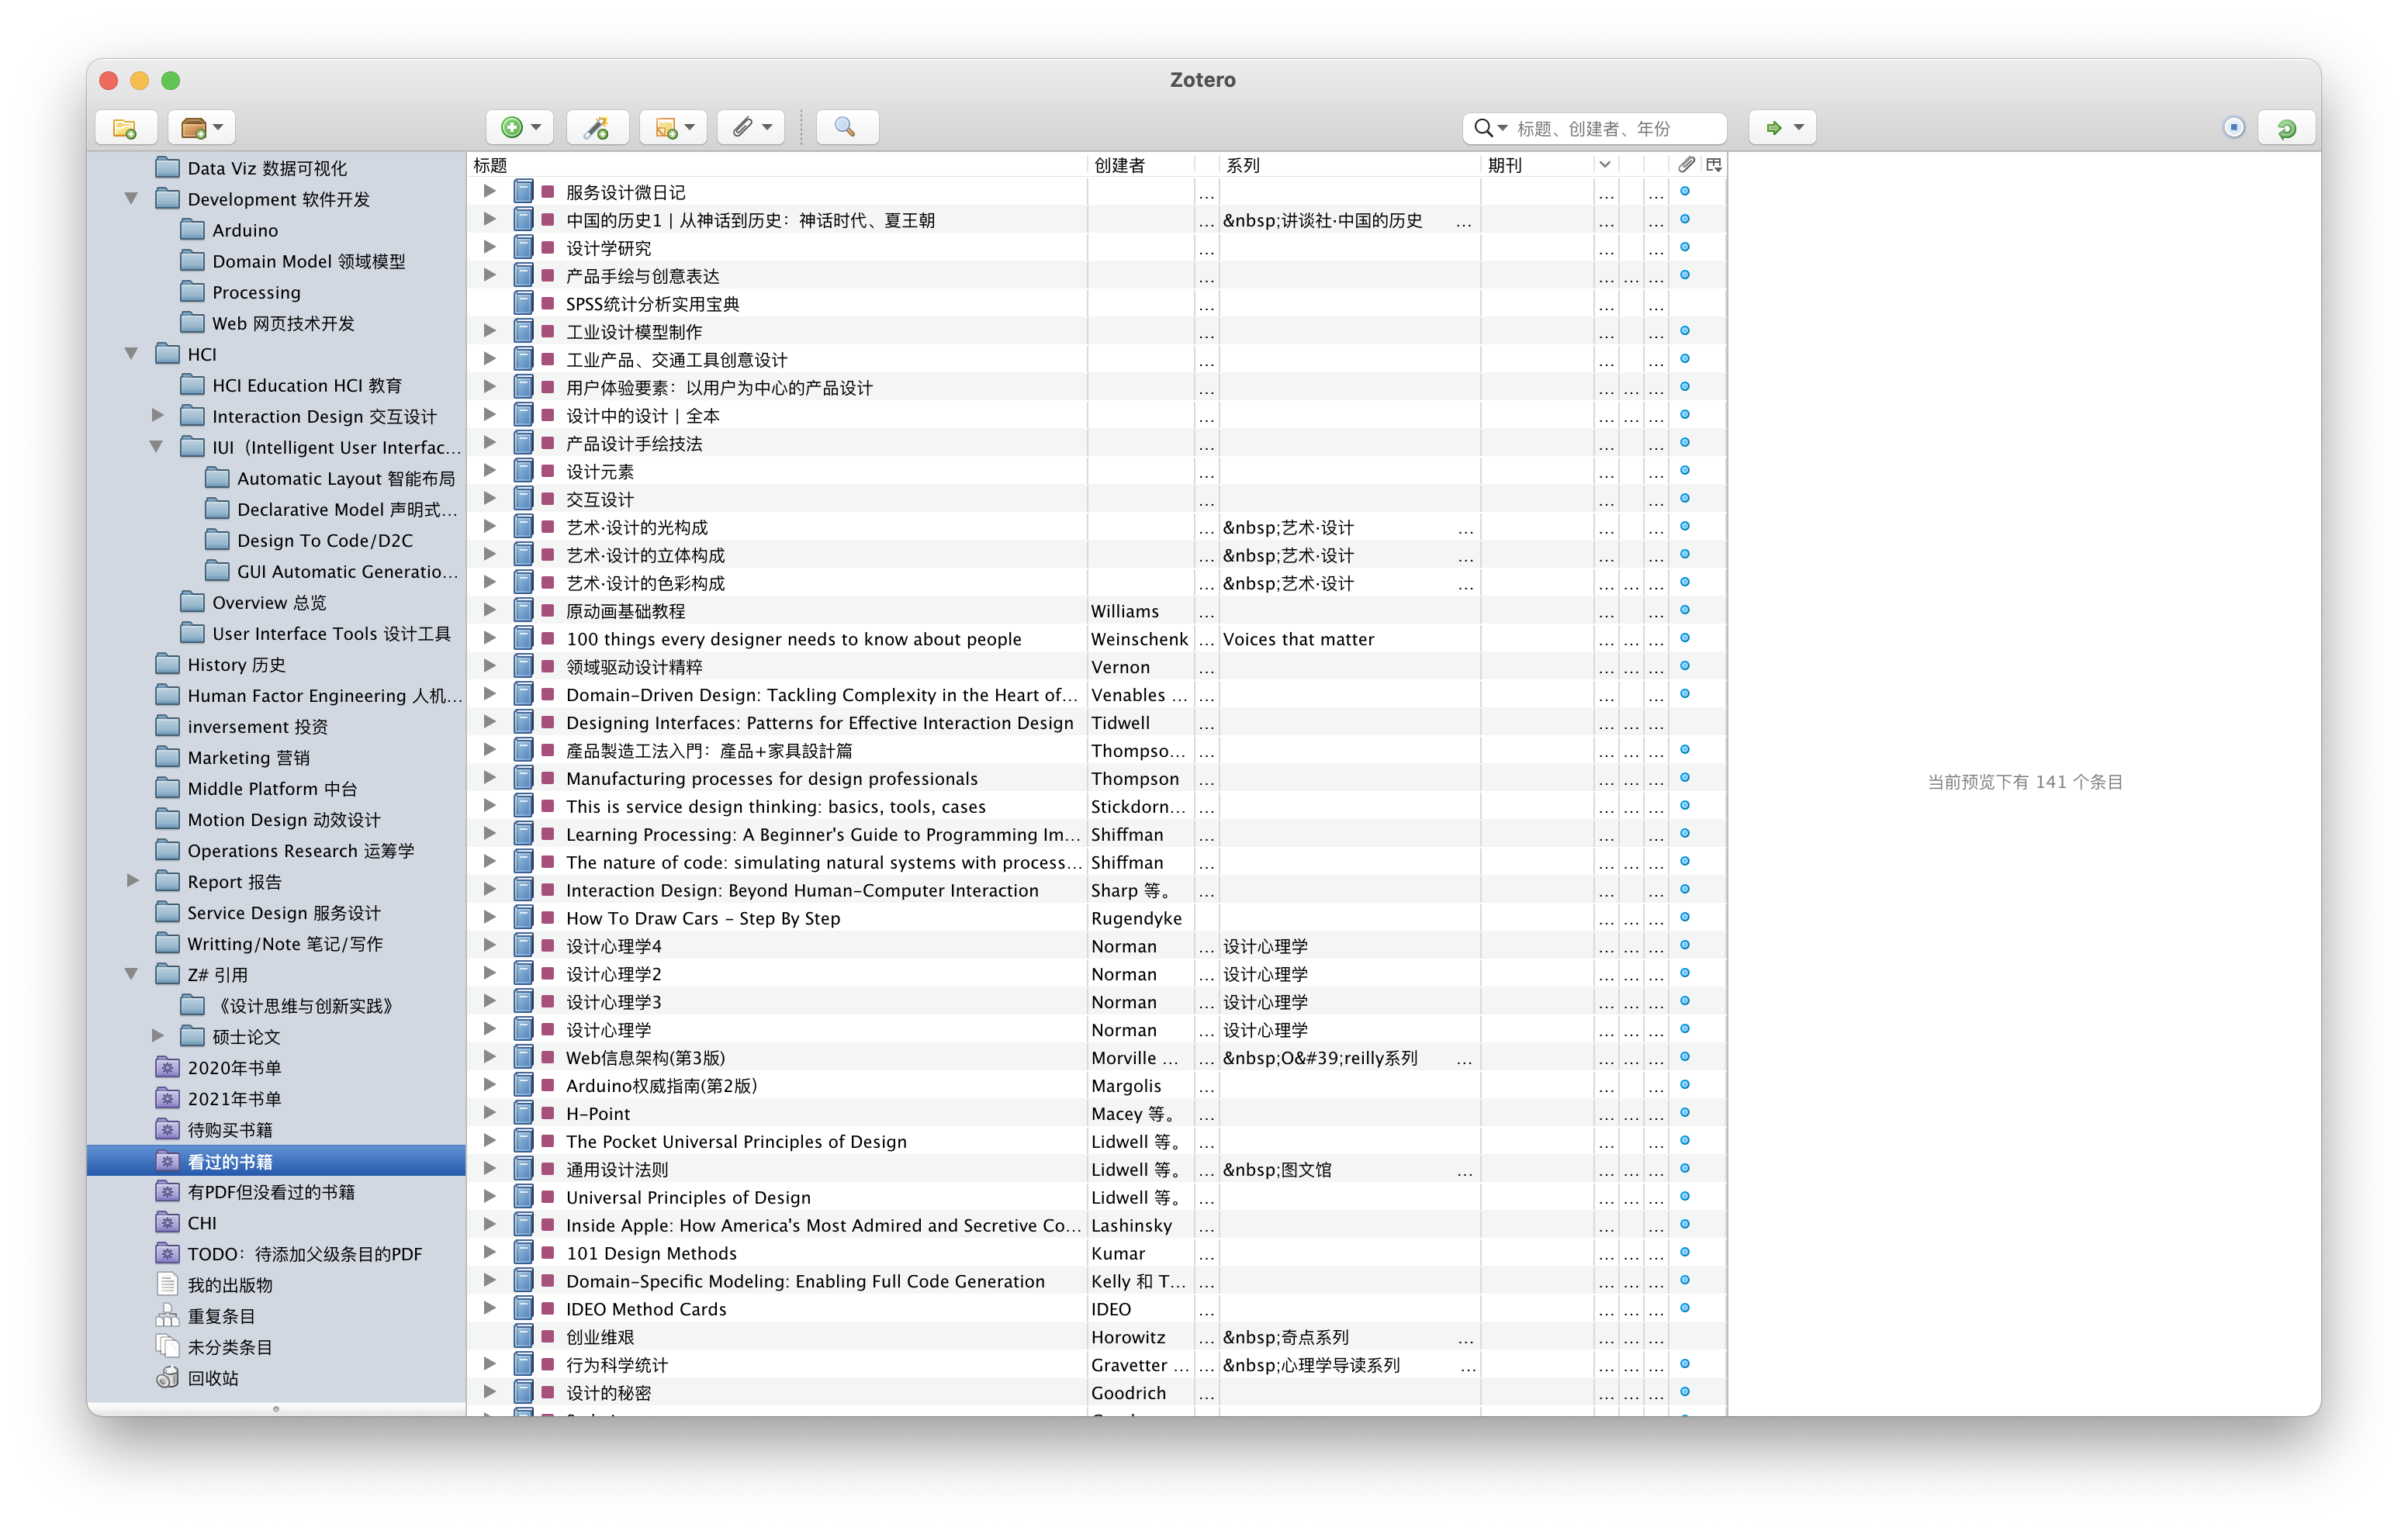This screenshot has width=2408, height=1531.
Task: Click the green Sync refresh icon
Action: pyautogui.click(x=2286, y=128)
